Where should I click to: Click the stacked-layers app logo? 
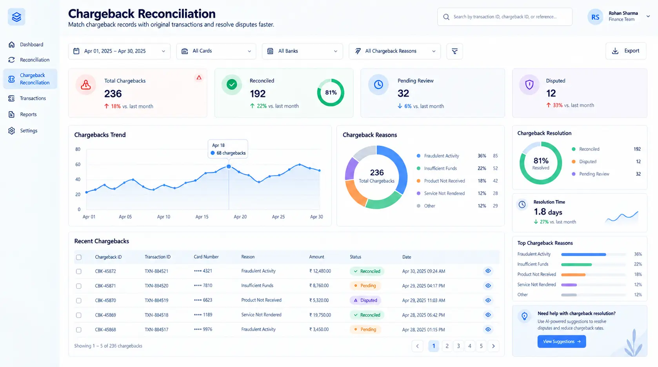click(16, 17)
